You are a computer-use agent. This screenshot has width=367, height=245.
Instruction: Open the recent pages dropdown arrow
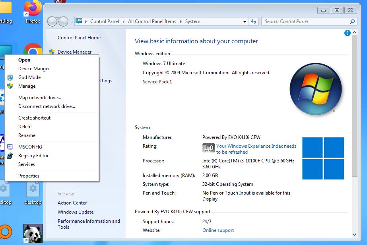click(x=72, y=22)
